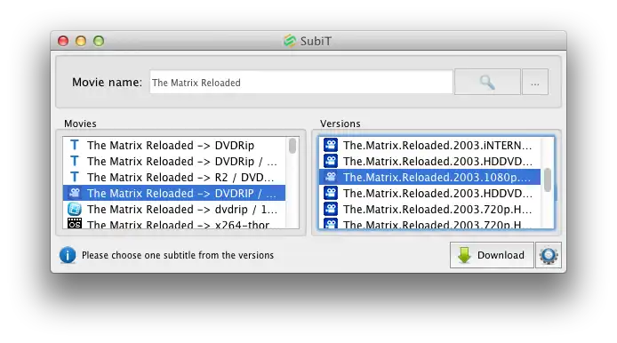Viewport: 617px width, 343px height.
Task: Select 'The Matrix Reloaded -> x264-thor' row
Action: tap(174, 223)
